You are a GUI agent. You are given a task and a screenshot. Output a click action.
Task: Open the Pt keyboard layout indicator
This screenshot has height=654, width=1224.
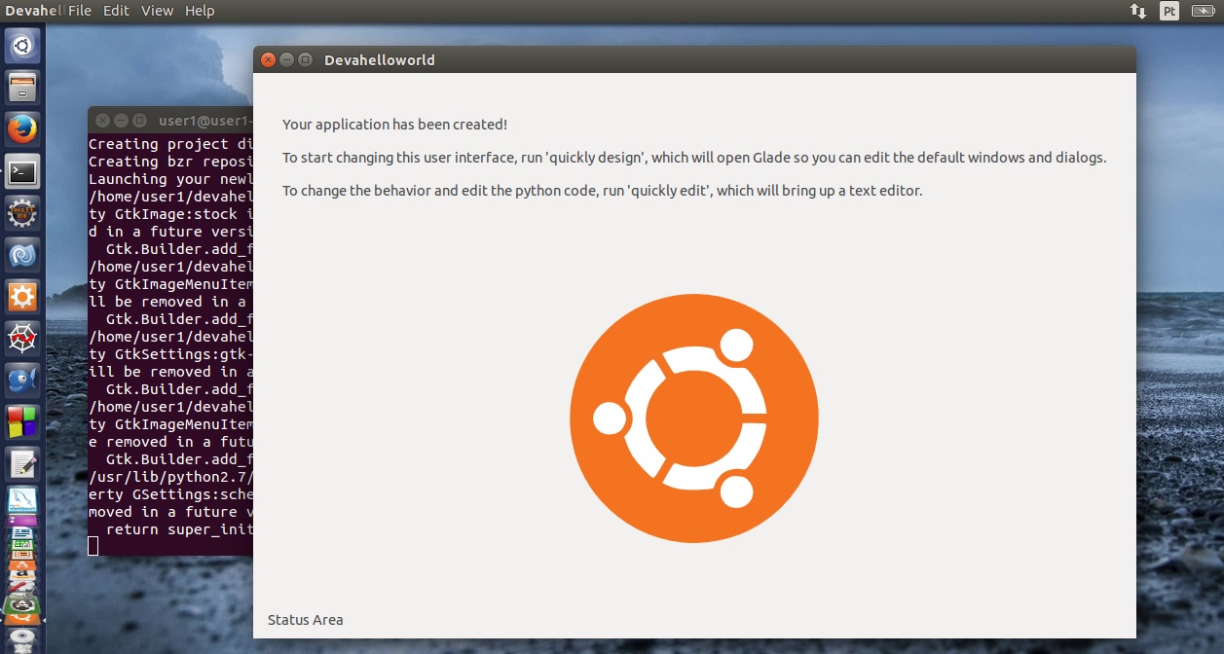click(1169, 11)
